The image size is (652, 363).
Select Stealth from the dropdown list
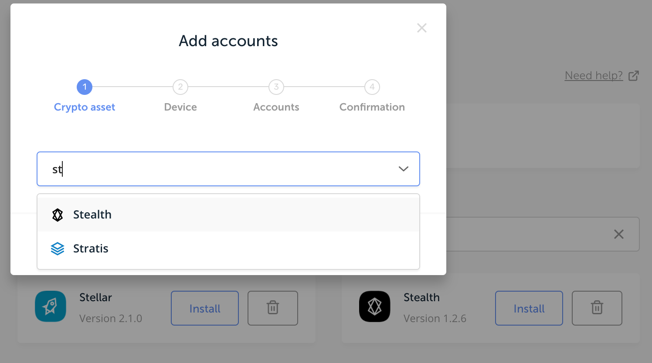pyautogui.click(x=228, y=215)
